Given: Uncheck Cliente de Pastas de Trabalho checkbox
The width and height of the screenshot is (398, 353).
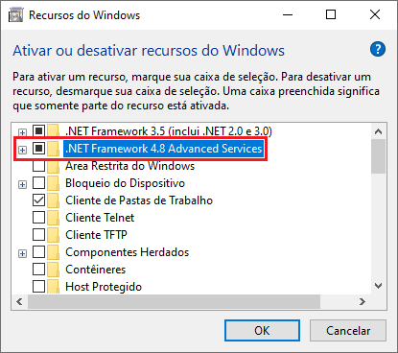Looking at the screenshot, I should pyautogui.click(x=38, y=200).
